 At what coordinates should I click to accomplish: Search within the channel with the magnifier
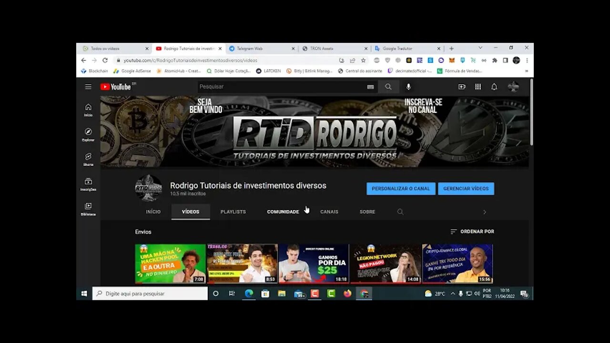(400, 212)
